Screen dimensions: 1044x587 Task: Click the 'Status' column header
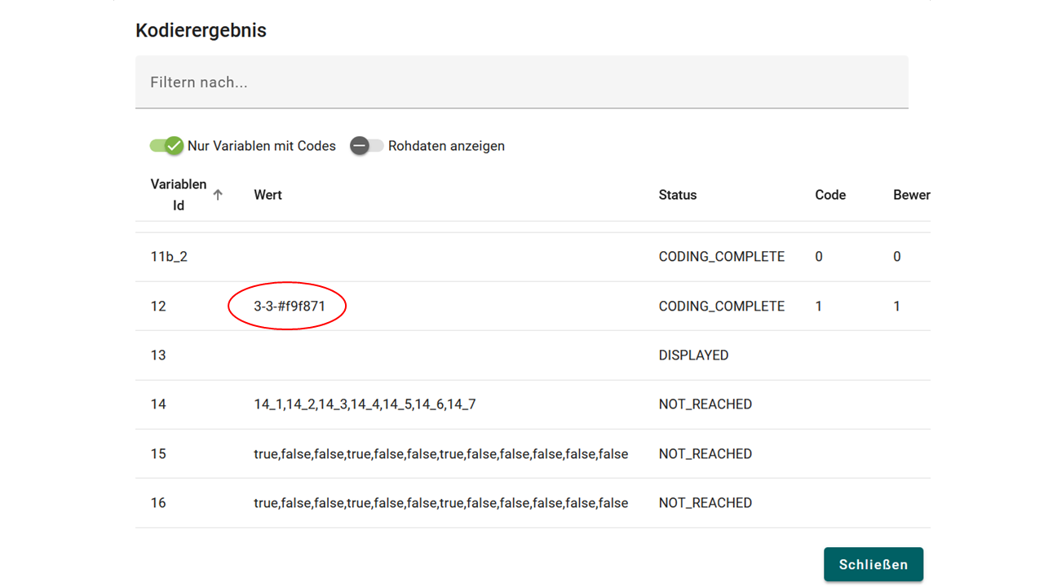tap(678, 195)
